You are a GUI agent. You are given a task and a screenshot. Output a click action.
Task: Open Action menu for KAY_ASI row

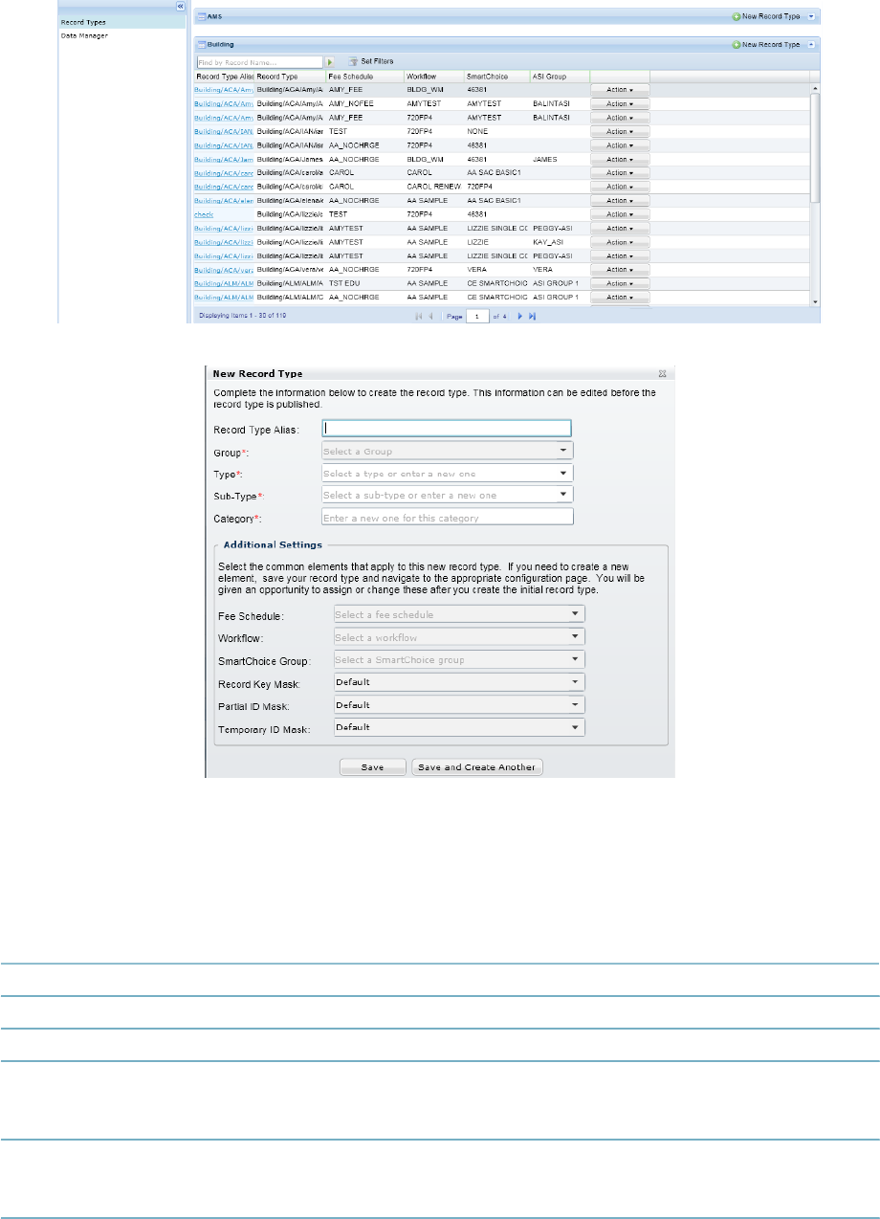click(x=620, y=242)
